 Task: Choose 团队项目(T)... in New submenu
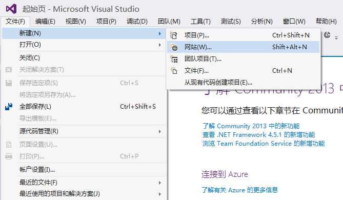tap(243, 59)
